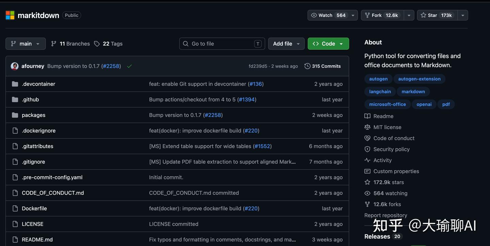Open the 'LICENSE committed' commit message
Screen dimensions: 490x246
[174, 224]
